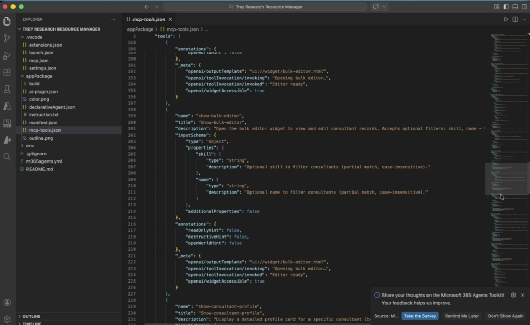Click the split editor right icon
Screen dimensions: 530x325
point(515,19)
